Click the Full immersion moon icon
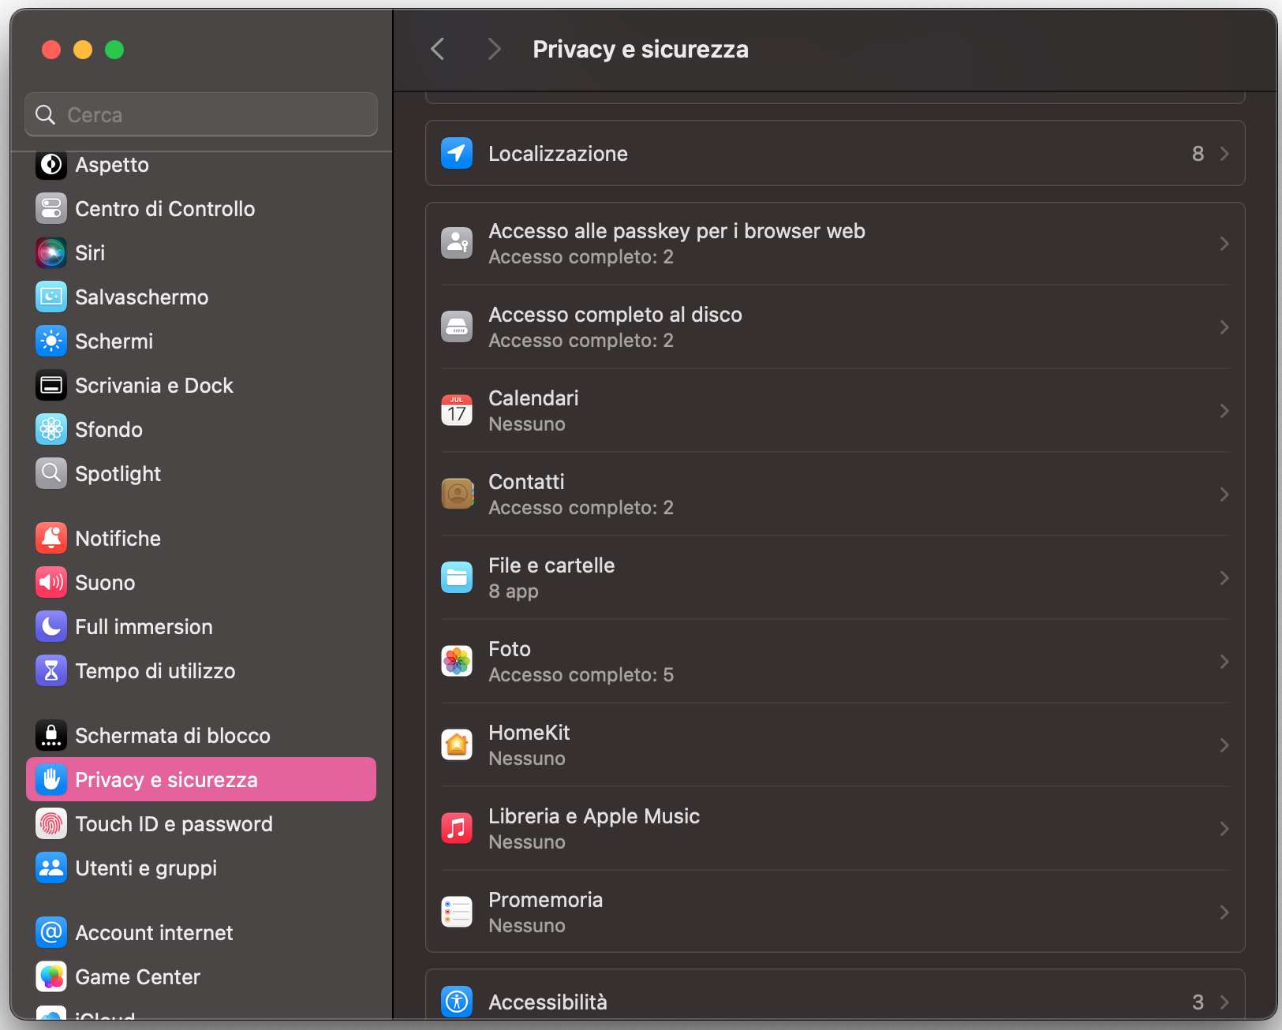Screen dimensions: 1282x1030 (50, 626)
